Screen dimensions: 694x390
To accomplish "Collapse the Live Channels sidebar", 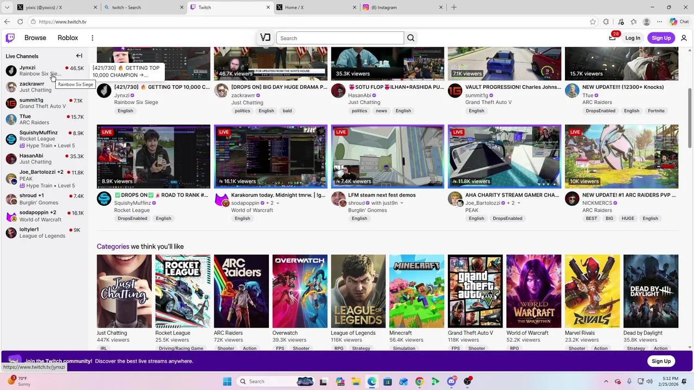I will coord(79,56).
